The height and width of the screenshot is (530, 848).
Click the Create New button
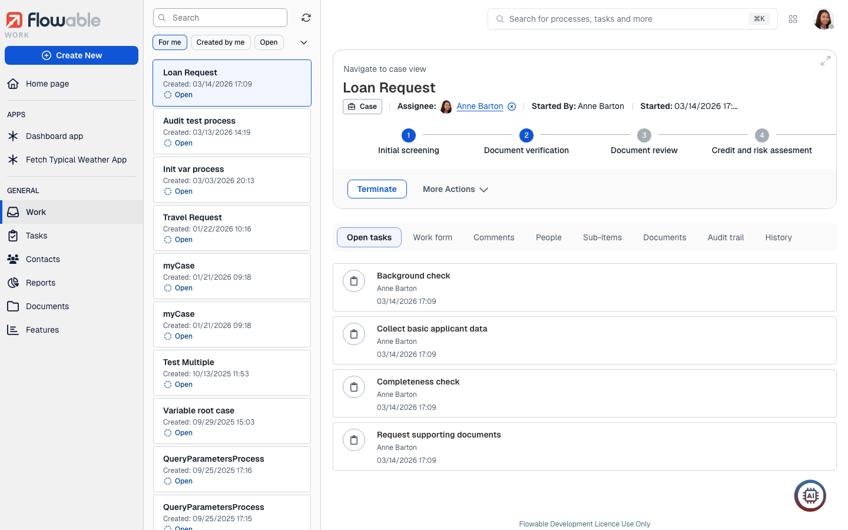point(71,55)
